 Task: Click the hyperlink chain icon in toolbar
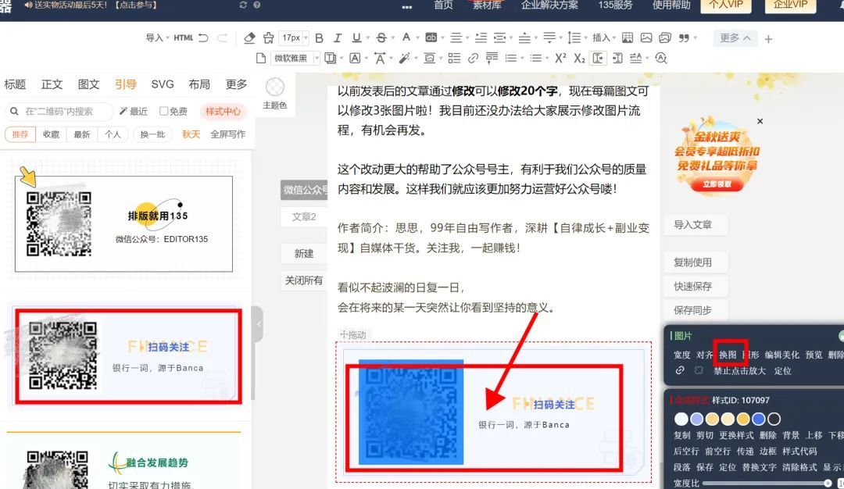tap(473, 58)
